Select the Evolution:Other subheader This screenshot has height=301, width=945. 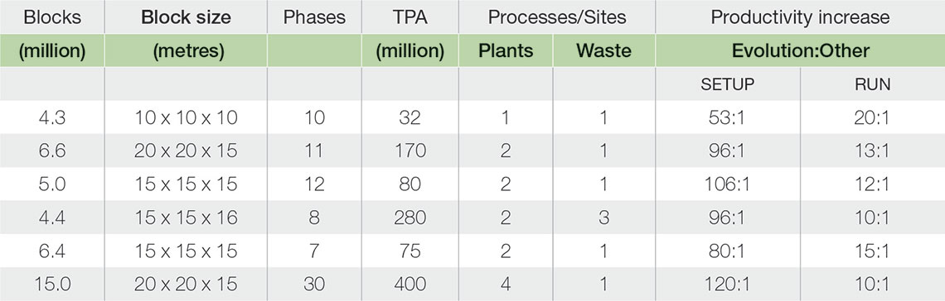pos(801,50)
